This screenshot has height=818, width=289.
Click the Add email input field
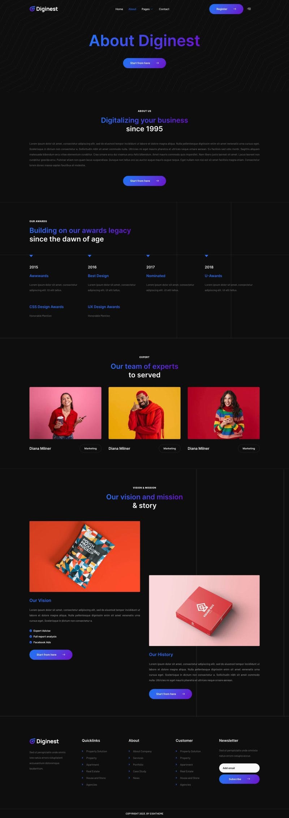(x=239, y=768)
